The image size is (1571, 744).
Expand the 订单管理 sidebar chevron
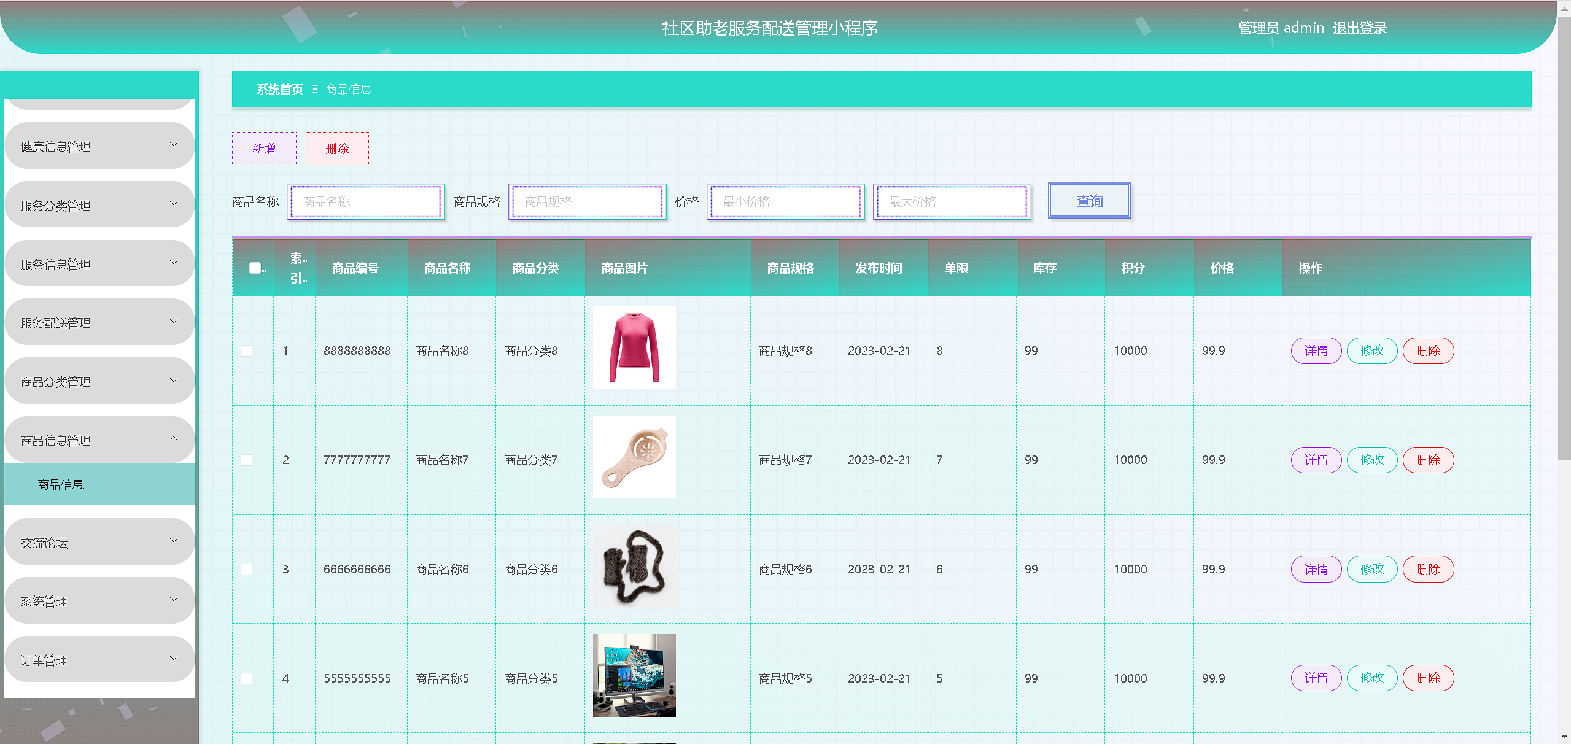[174, 658]
